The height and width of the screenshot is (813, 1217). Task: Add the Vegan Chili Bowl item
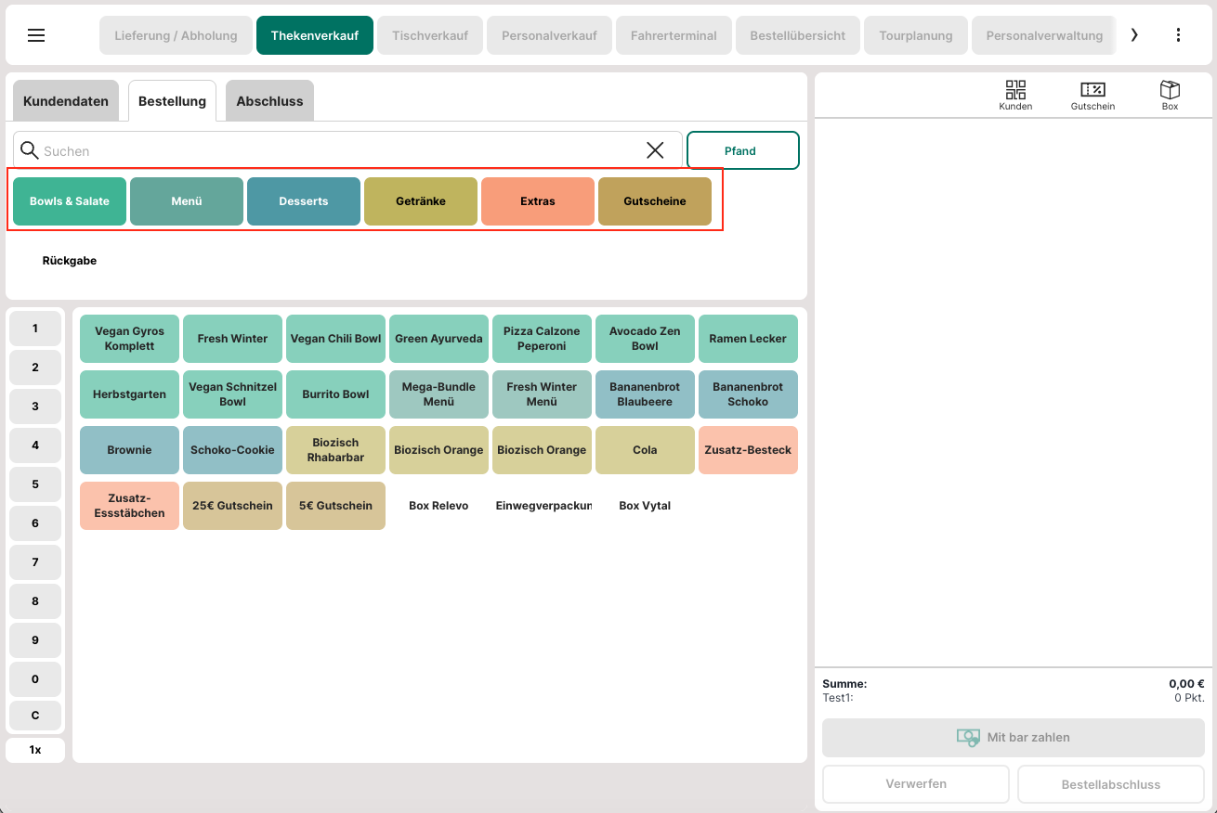pos(335,339)
